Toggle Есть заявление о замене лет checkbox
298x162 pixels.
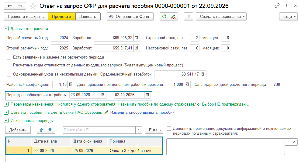(9, 57)
